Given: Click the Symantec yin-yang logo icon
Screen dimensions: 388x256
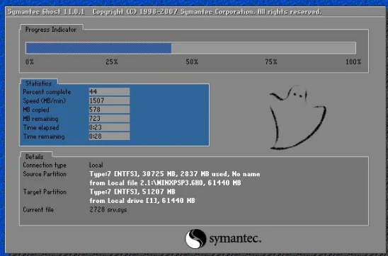Looking at the screenshot, I should coord(195,239).
